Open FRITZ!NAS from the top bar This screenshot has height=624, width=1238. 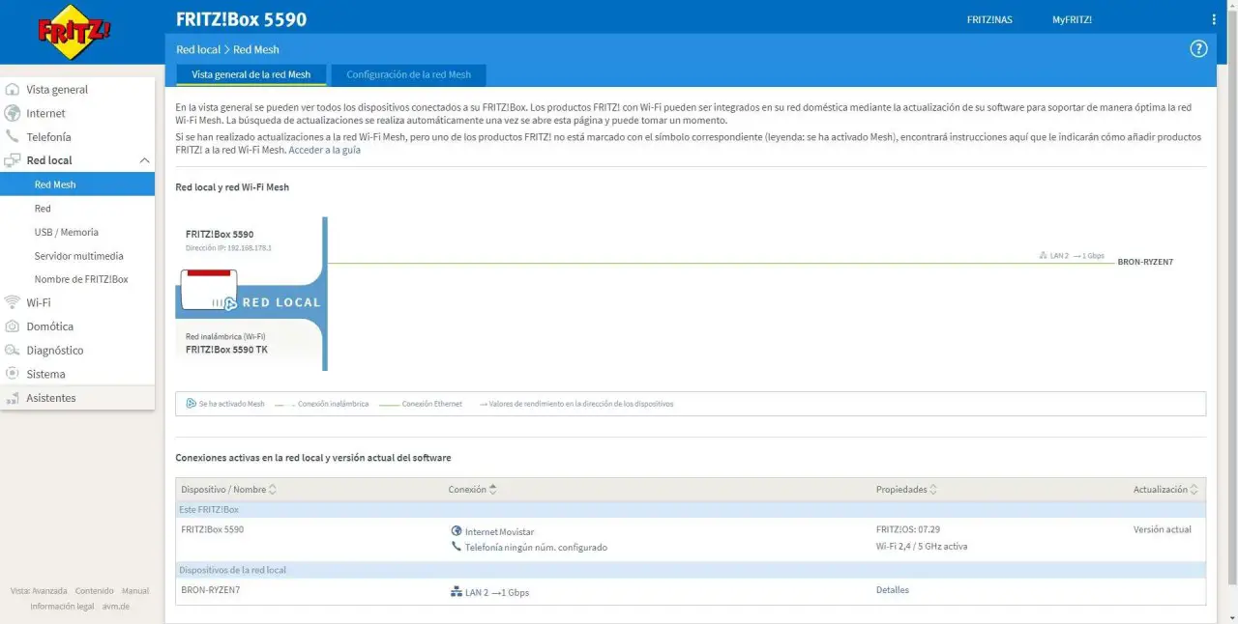(989, 20)
